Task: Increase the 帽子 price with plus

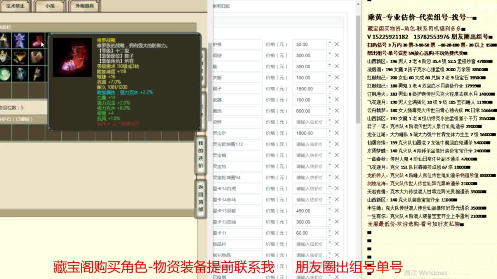Action: pos(330,87)
